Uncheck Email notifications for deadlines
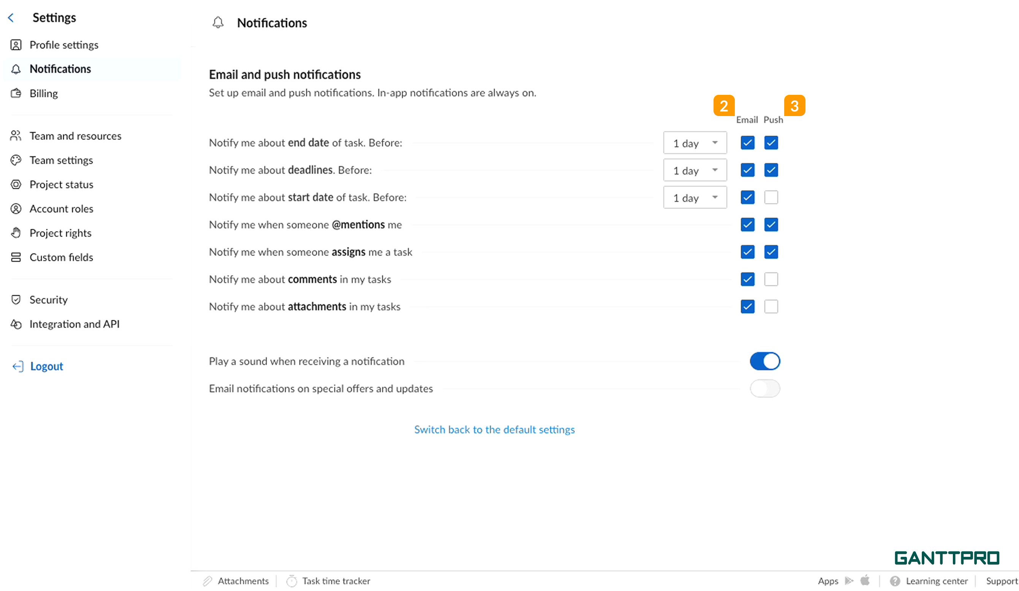The width and height of the screenshot is (1019, 591). tap(747, 170)
